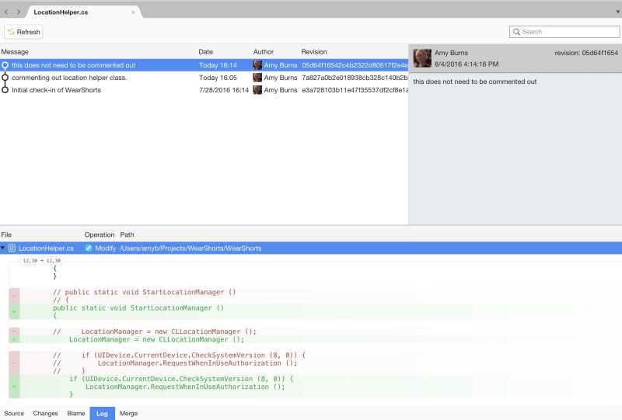
Task: Click the File column header
Action: [6, 235]
